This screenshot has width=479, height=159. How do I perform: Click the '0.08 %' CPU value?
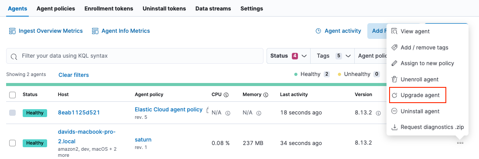pyautogui.click(x=221, y=143)
